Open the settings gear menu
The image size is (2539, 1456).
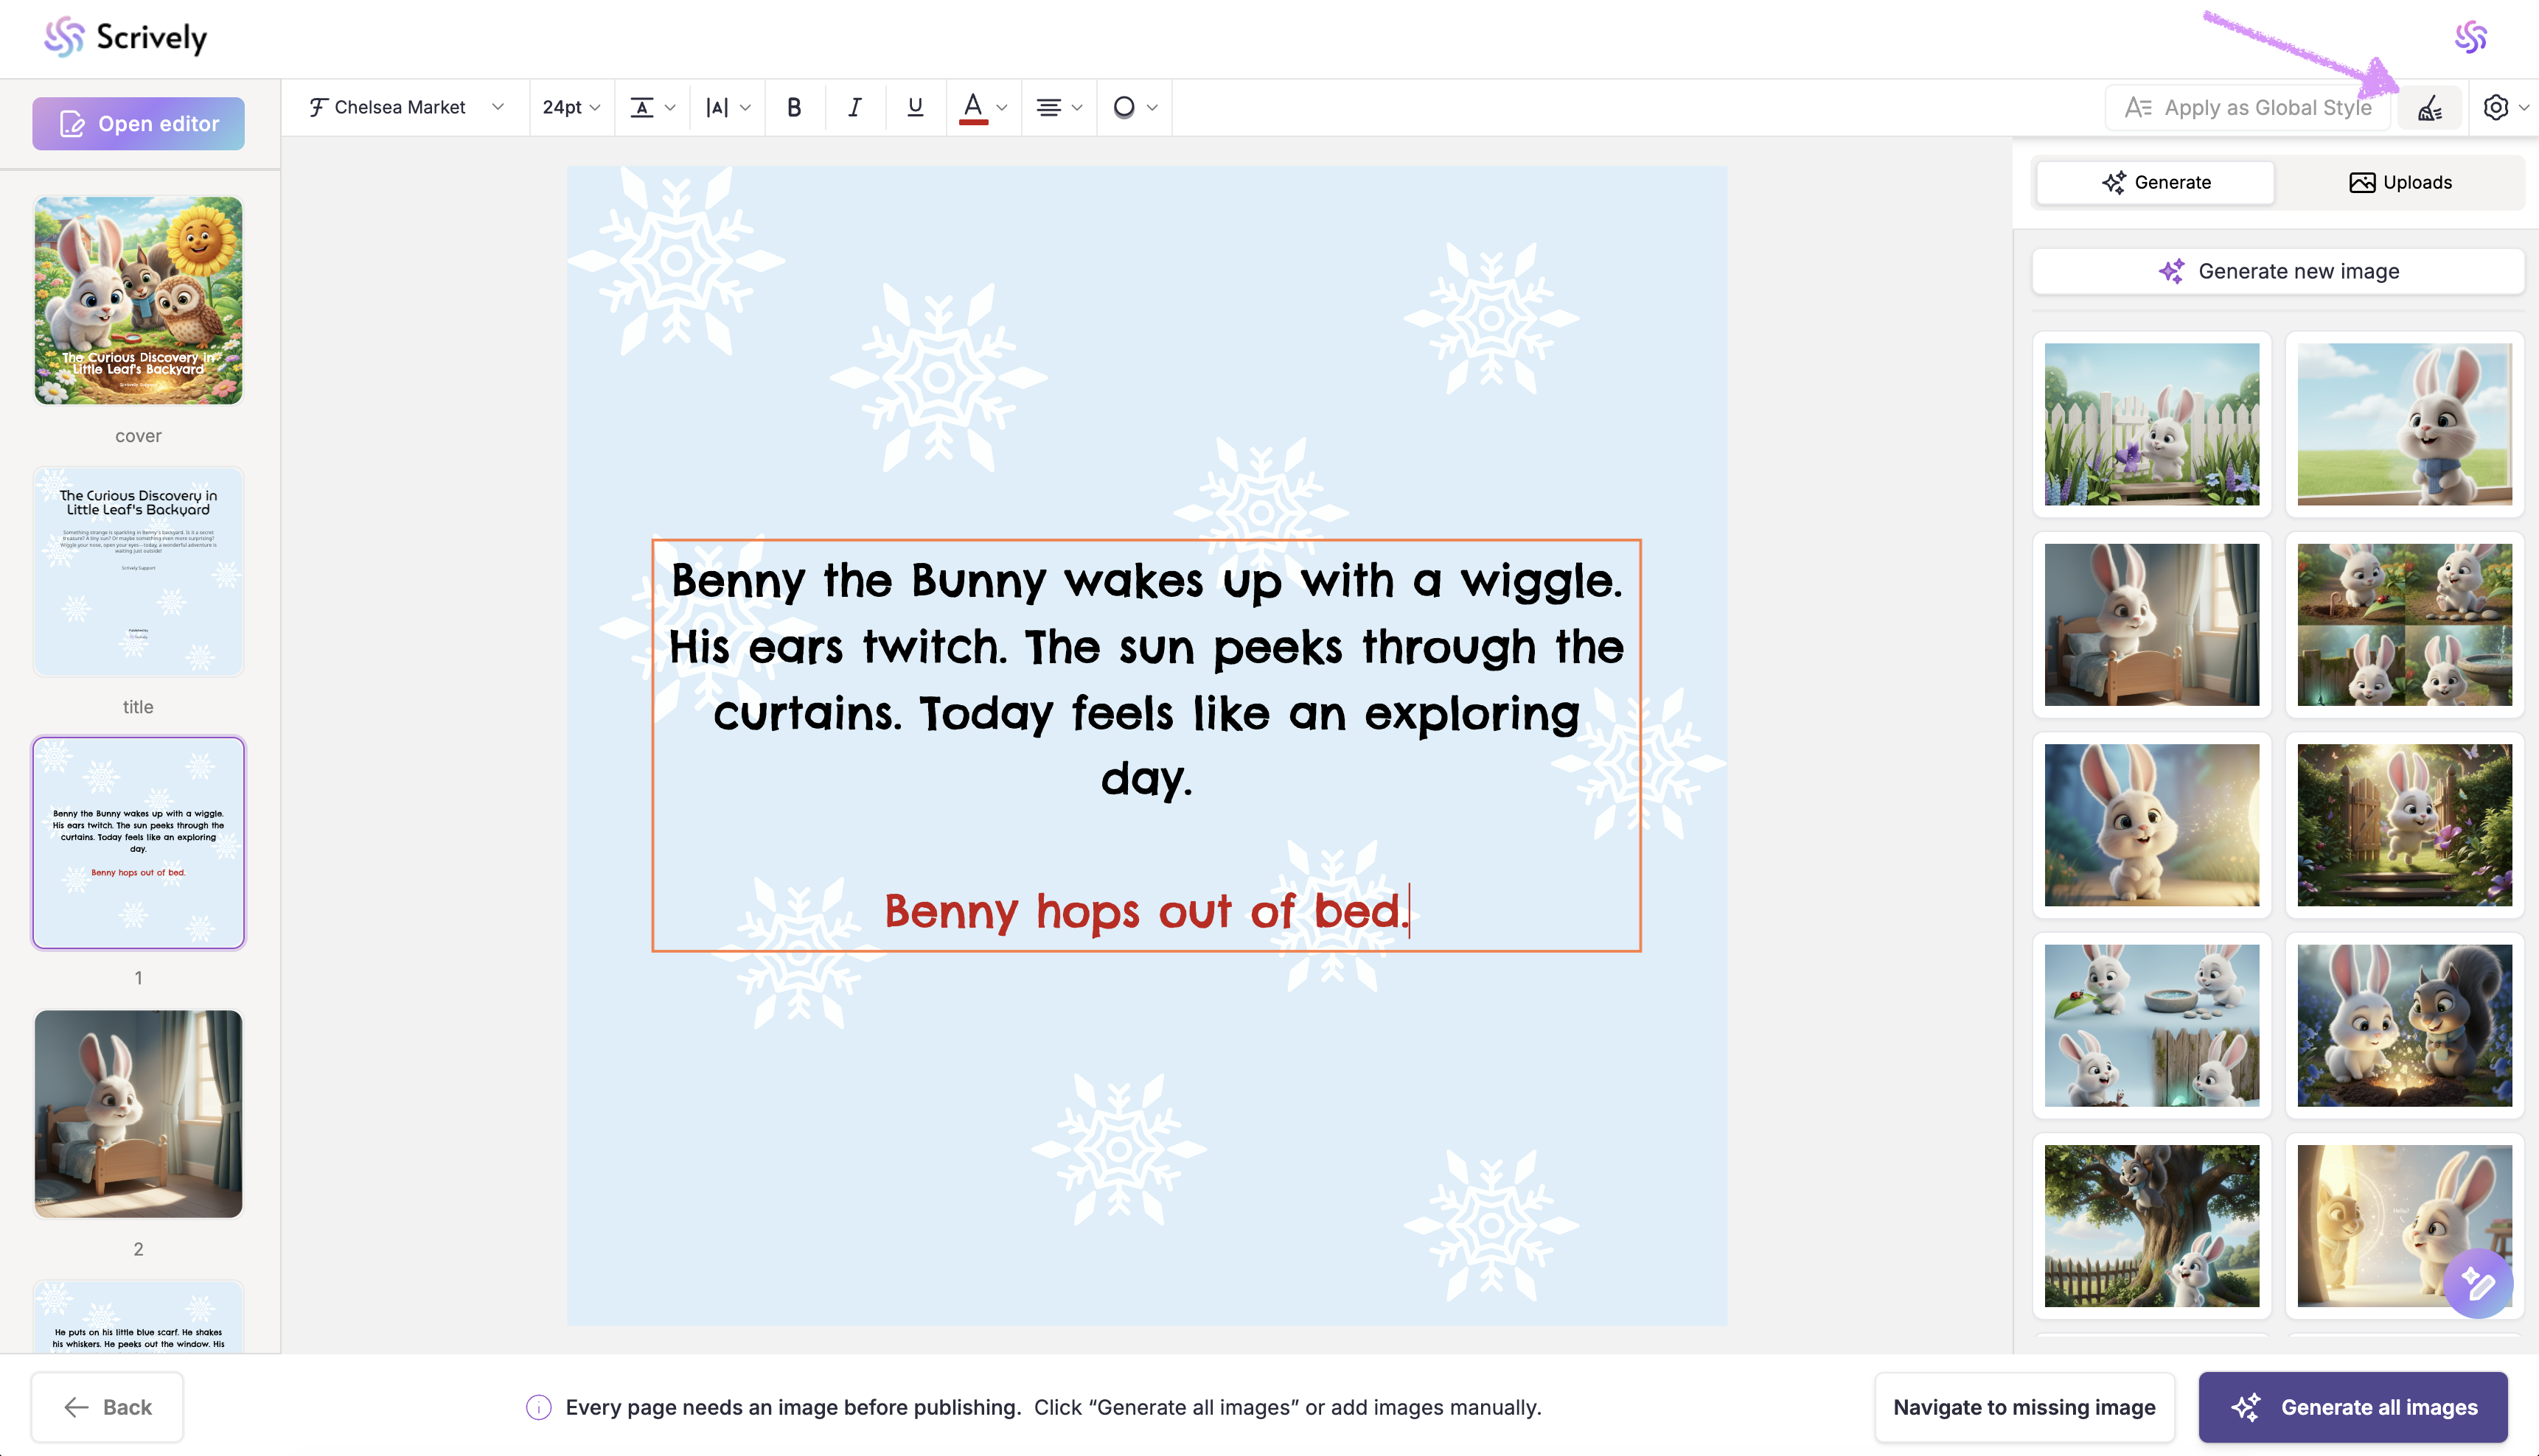[2496, 107]
